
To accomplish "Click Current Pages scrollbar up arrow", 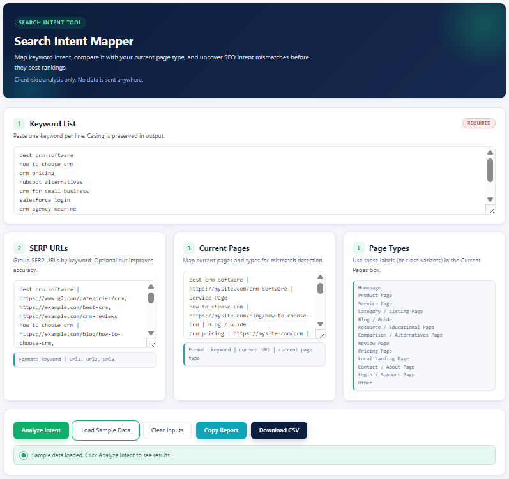I will point(321,277).
